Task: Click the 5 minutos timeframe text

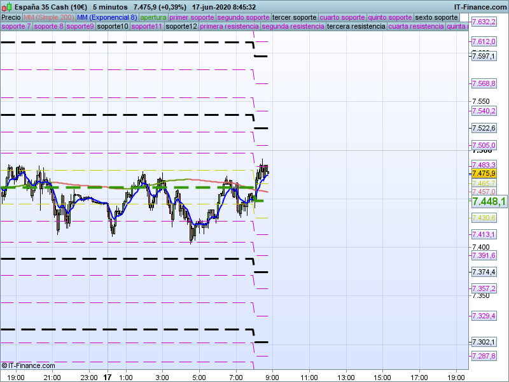Action: click(106, 7)
